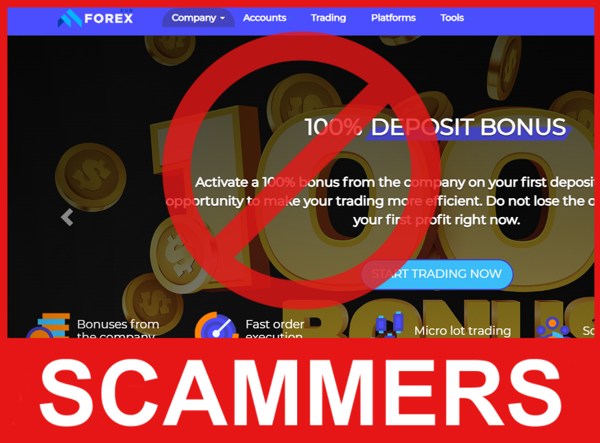The width and height of the screenshot is (600, 443).
Task: Open the Platforms menu
Action: pos(393,18)
